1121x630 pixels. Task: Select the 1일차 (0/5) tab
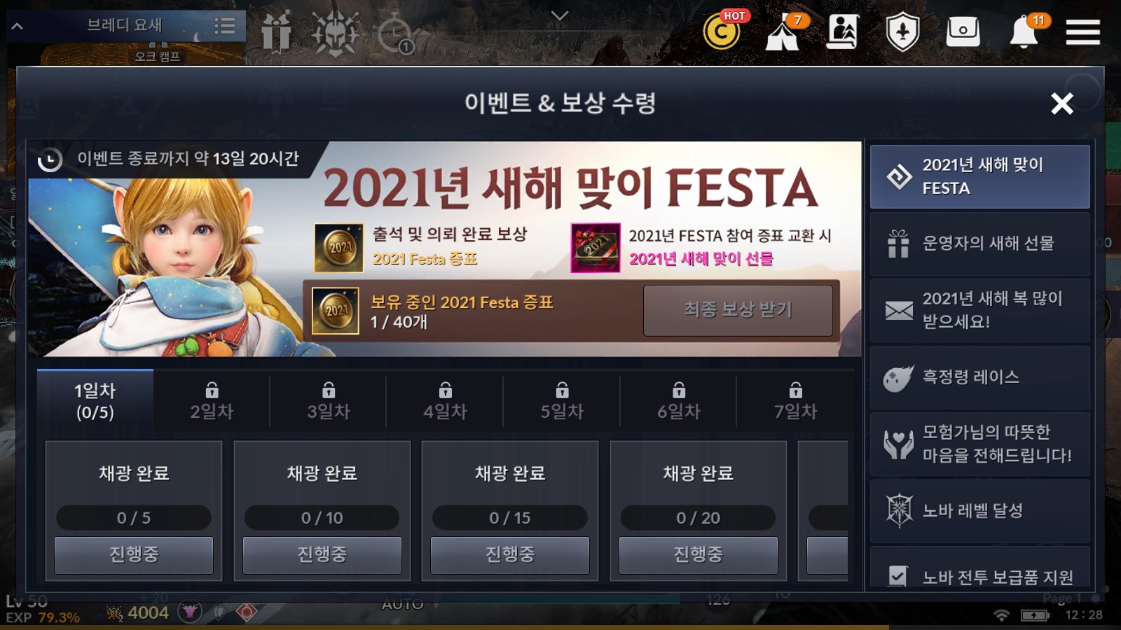95,401
